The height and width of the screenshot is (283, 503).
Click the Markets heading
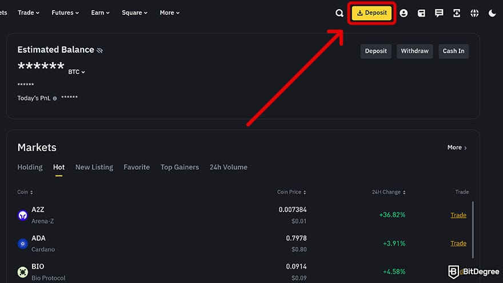37,148
